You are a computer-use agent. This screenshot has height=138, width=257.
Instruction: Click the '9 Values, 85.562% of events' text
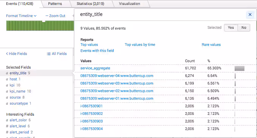[x=103, y=28]
